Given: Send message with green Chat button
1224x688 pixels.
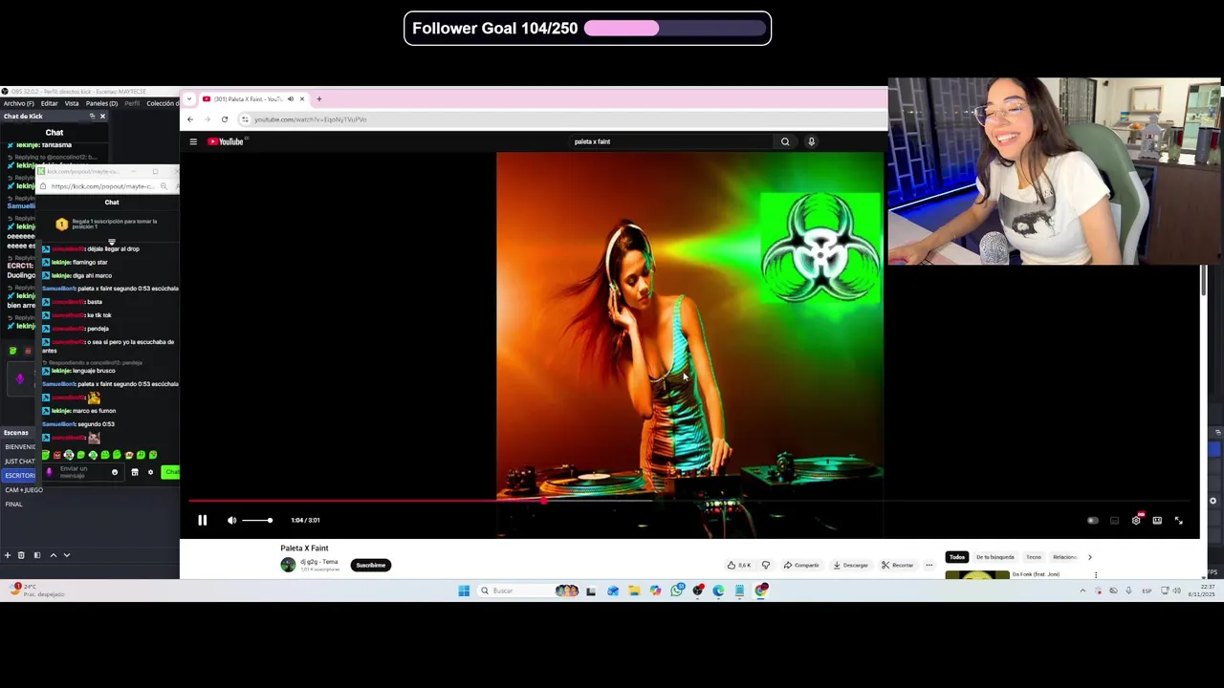Looking at the screenshot, I should coord(171,472).
